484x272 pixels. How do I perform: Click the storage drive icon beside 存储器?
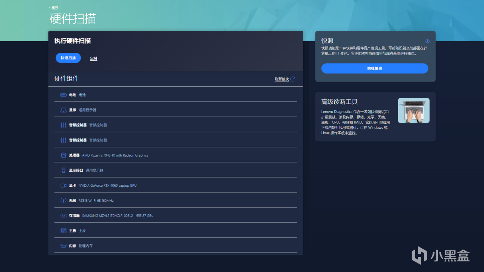pyautogui.click(x=64, y=215)
